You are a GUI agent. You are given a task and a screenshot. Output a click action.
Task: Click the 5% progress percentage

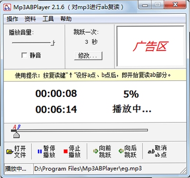coord(131,94)
